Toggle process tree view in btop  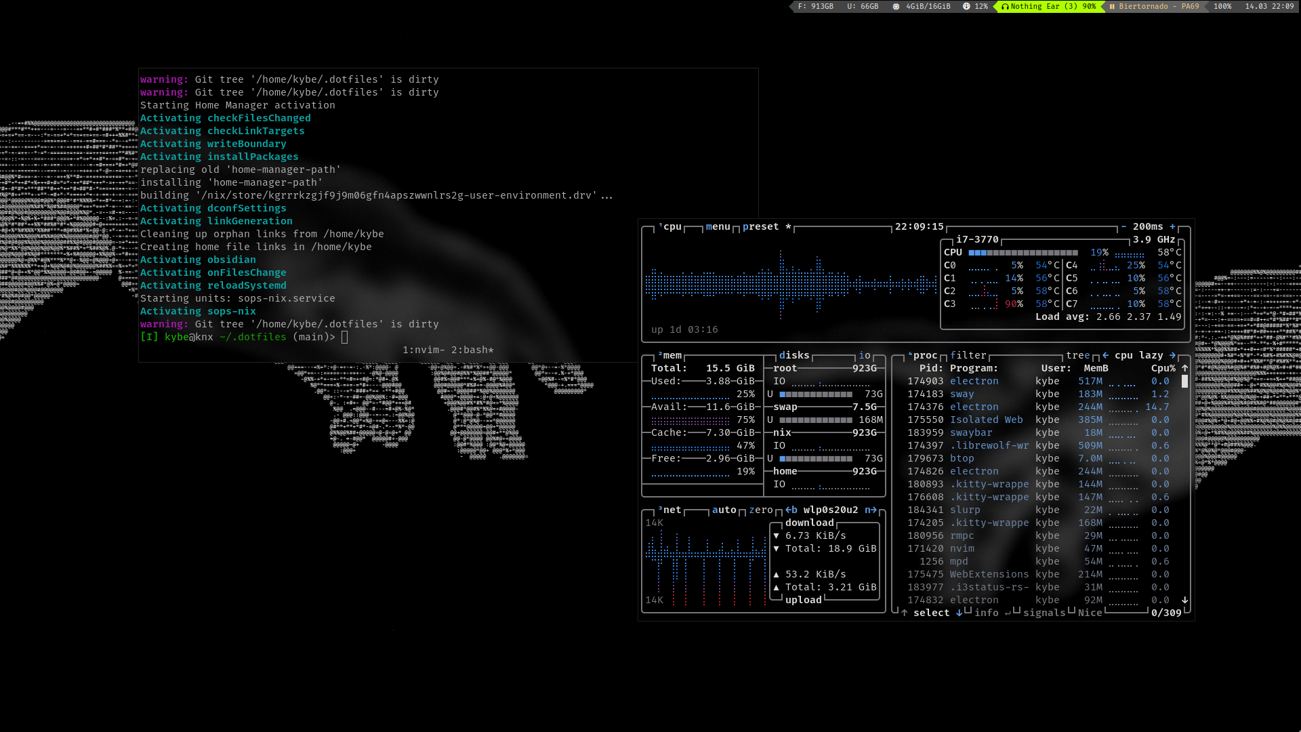(1077, 355)
